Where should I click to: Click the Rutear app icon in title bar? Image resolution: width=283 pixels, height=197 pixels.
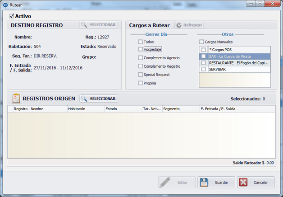click(x=5, y=5)
